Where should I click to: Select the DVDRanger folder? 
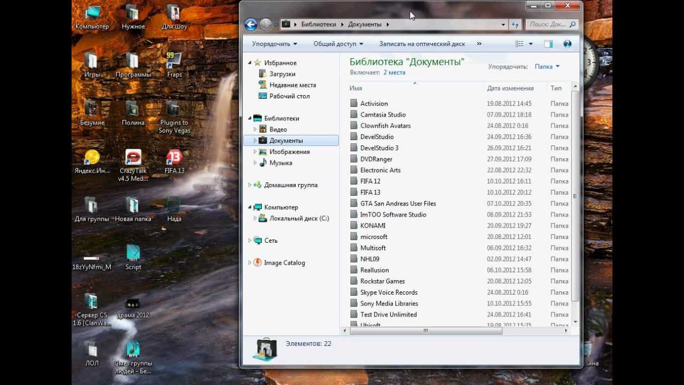point(376,159)
